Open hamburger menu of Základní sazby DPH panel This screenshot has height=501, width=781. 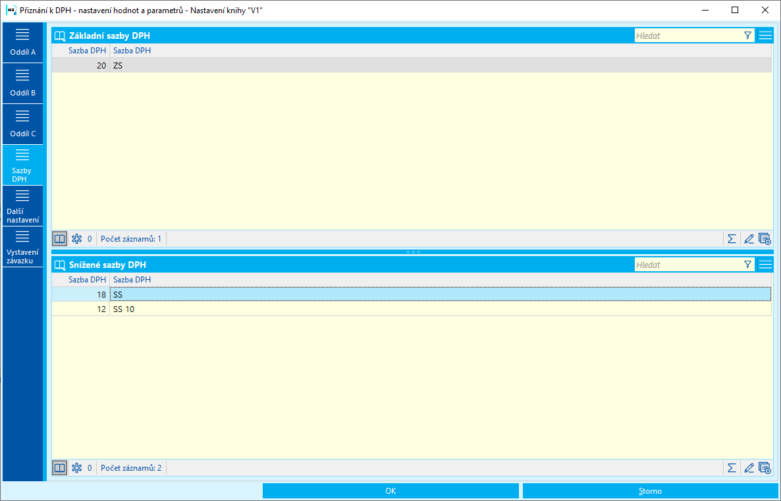(765, 36)
